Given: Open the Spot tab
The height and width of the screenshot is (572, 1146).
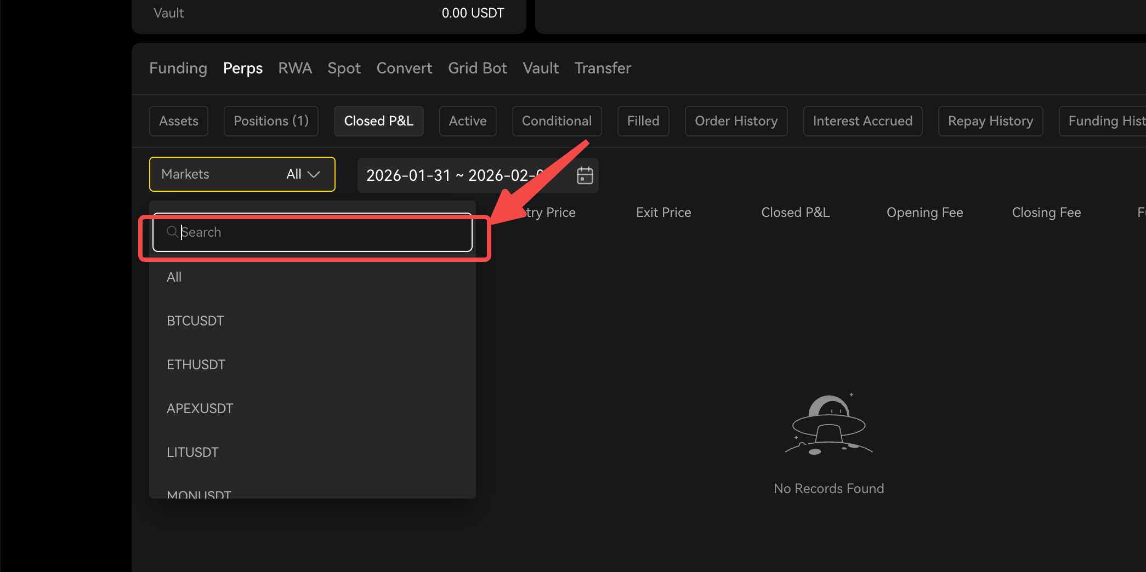Looking at the screenshot, I should pyautogui.click(x=344, y=68).
